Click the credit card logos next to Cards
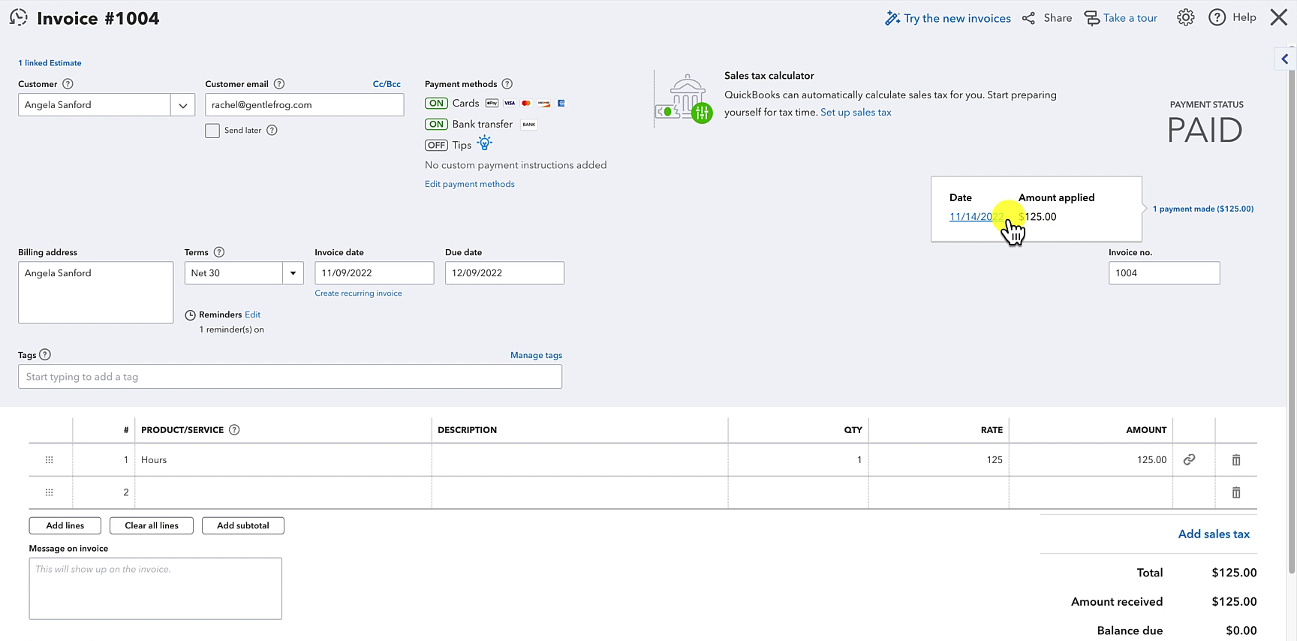Viewport: 1297px width, 641px height. 525,103
